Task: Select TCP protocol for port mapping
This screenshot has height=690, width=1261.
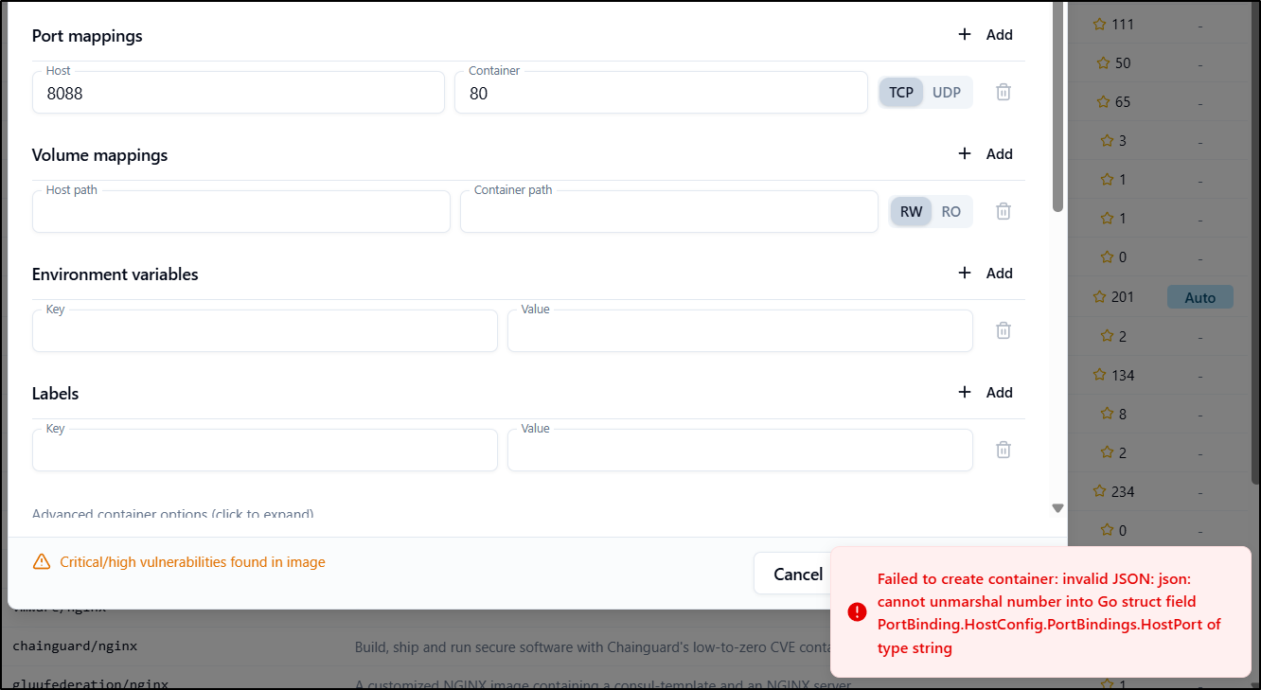Action: [901, 92]
